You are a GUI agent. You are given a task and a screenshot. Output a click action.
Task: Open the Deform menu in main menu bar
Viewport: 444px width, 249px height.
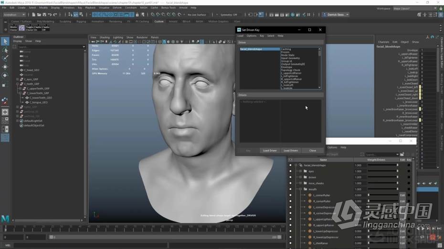[117, 8]
